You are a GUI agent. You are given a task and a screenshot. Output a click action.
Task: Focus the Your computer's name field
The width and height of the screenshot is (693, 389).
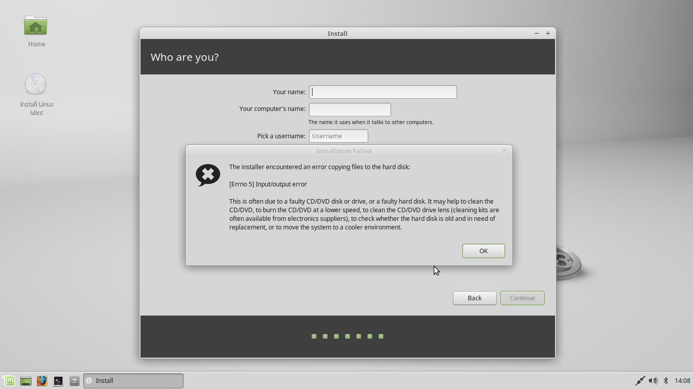(350, 109)
